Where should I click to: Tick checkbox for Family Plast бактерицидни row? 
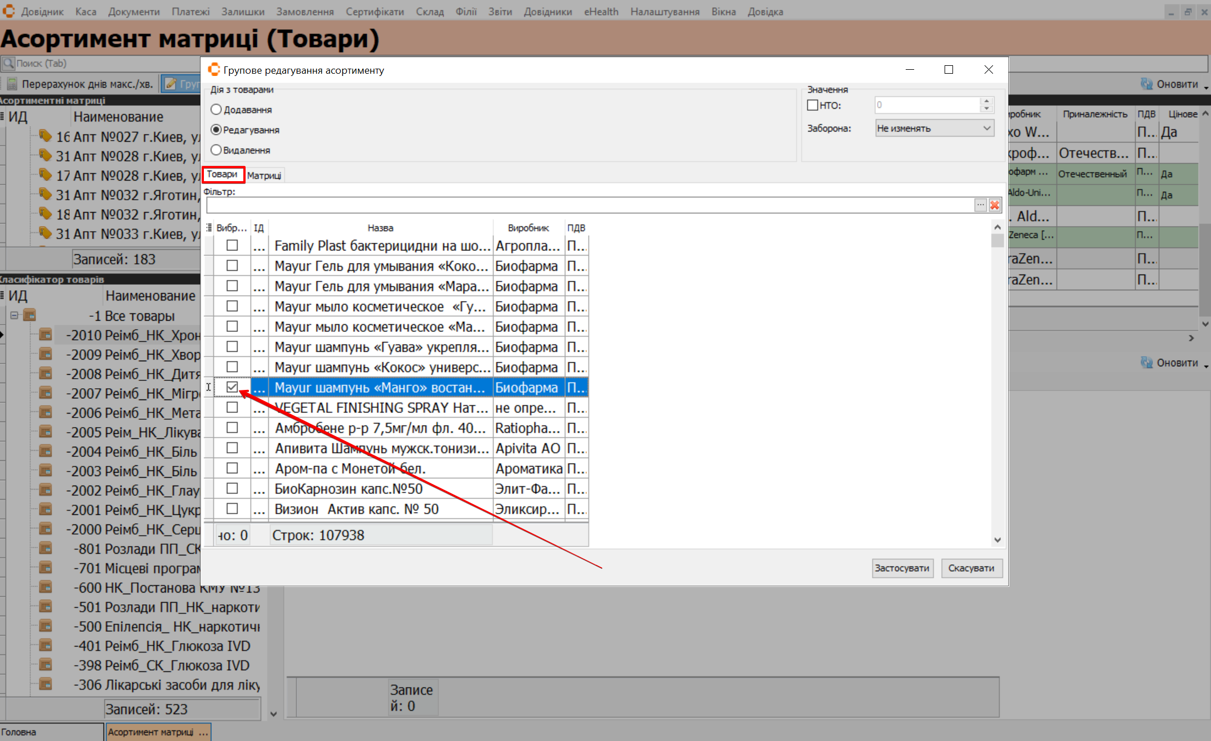pos(232,246)
